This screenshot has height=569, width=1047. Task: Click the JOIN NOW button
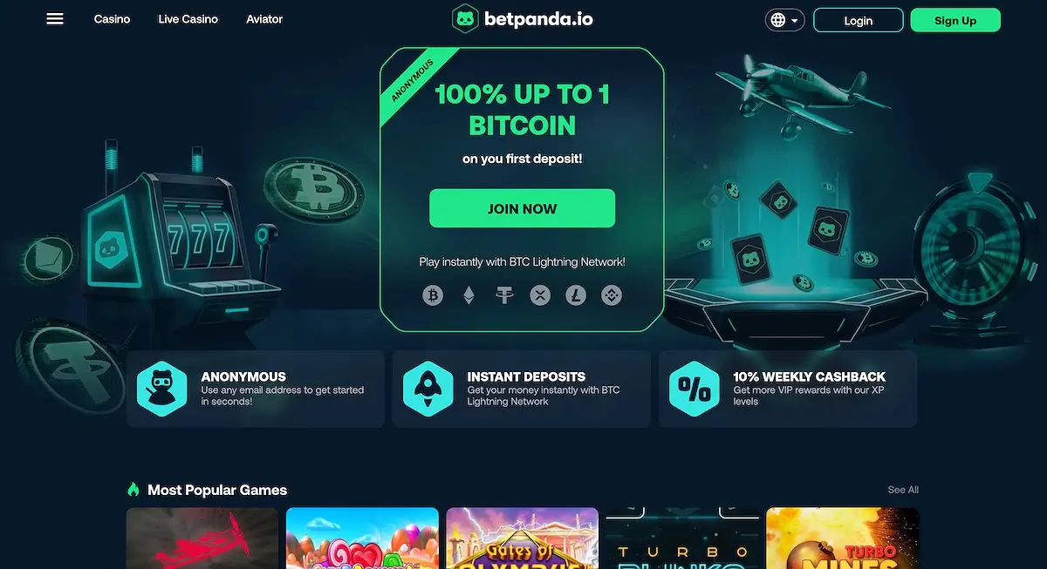(x=522, y=208)
